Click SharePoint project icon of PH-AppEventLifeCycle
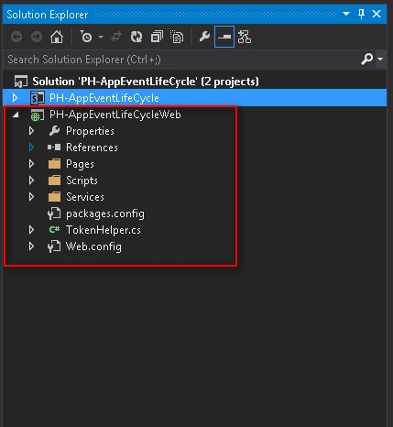 (37, 98)
